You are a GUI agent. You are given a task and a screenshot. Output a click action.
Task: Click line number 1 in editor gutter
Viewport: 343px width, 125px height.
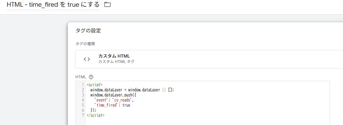[x=83, y=85]
